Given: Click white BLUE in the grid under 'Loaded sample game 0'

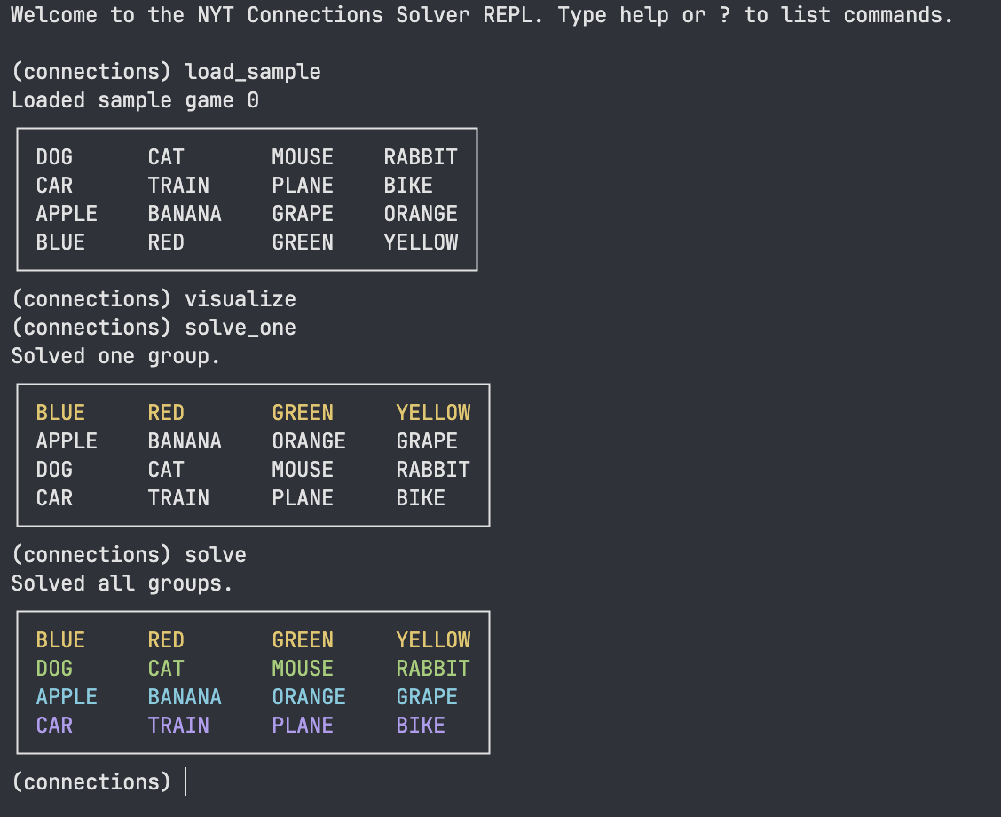Looking at the screenshot, I should coord(60,242).
